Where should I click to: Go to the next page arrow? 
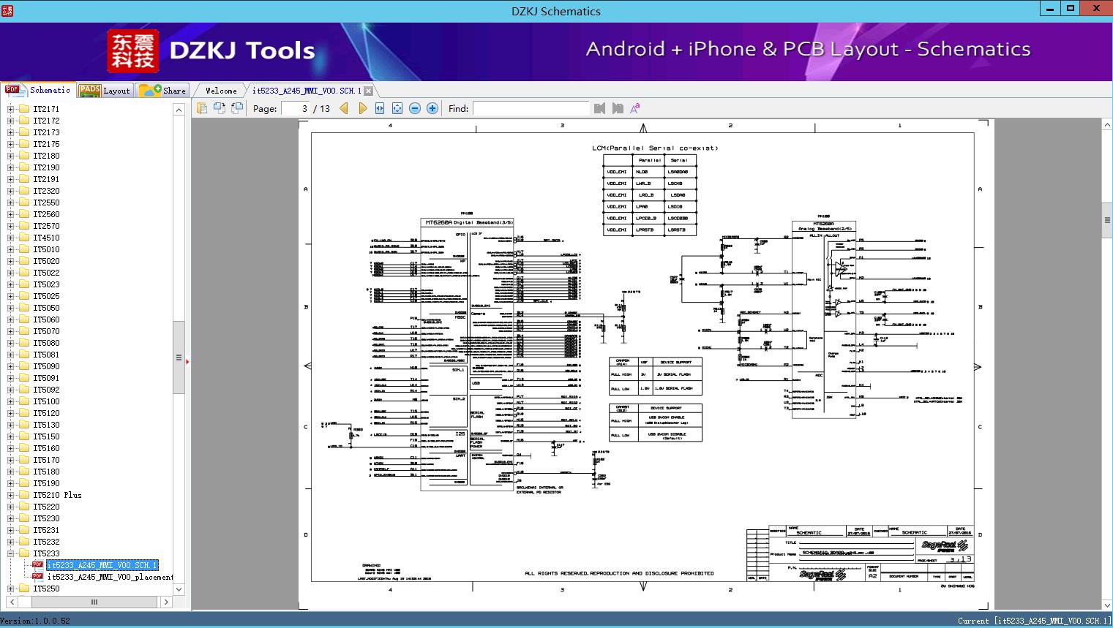point(362,108)
